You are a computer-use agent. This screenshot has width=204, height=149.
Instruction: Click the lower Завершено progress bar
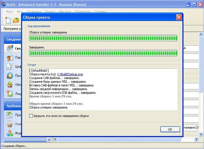(x=103, y=53)
